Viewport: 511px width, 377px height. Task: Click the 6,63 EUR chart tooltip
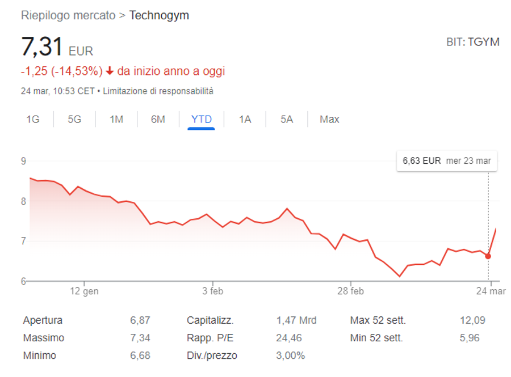coord(447,160)
